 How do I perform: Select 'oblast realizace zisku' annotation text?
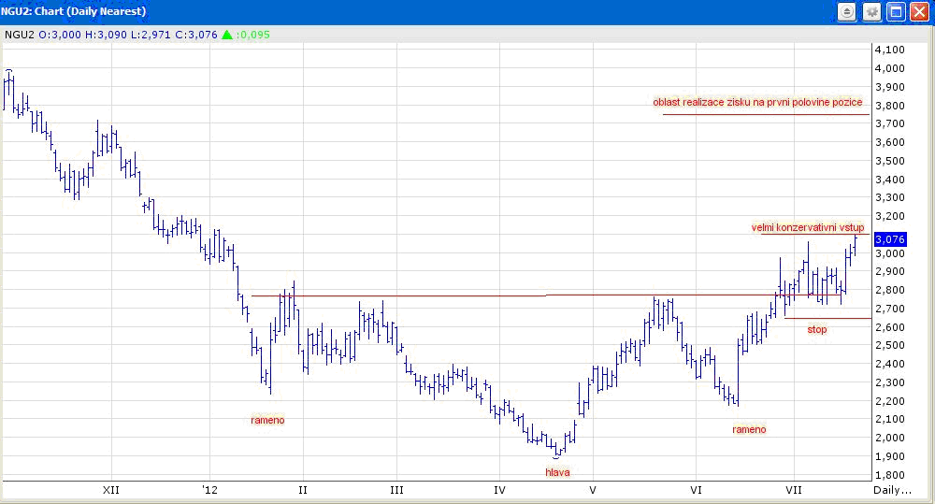point(757,102)
